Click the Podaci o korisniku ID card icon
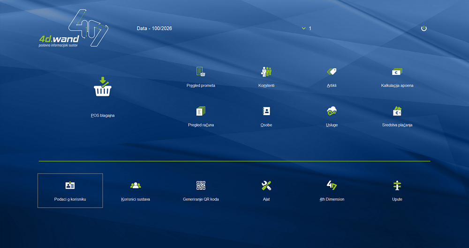 coord(70,185)
